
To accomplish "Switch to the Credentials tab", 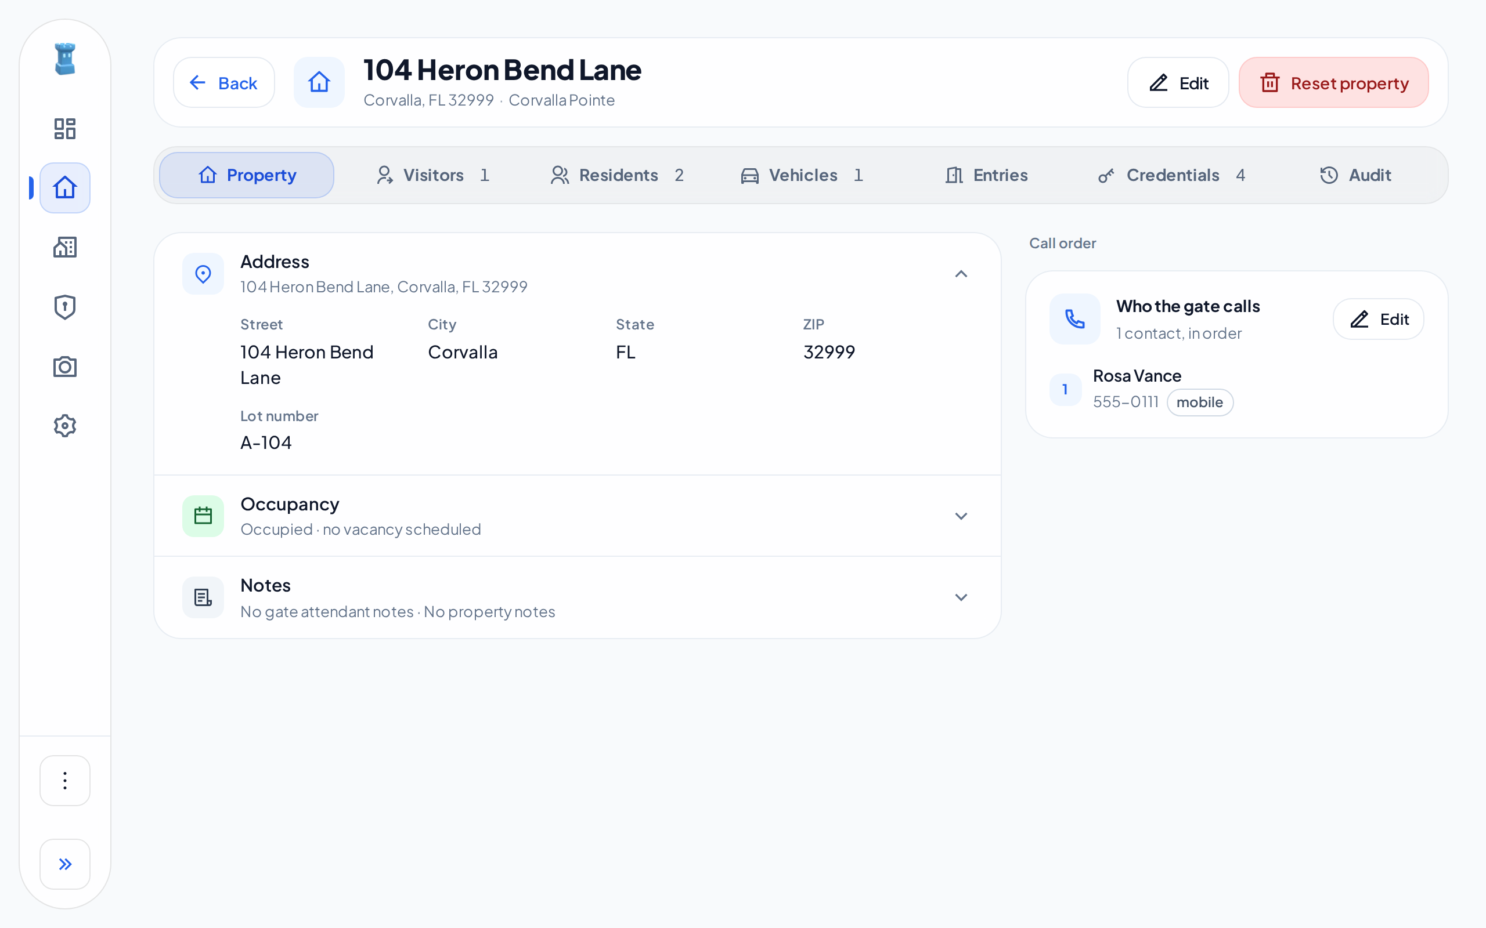I will (x=1172, y=176).
